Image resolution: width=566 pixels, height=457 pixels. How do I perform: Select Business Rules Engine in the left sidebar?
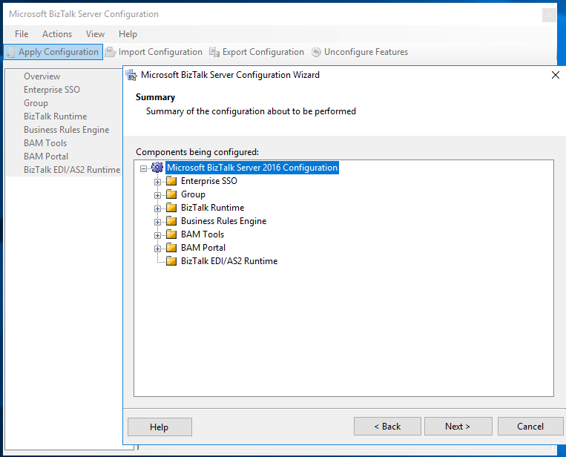click(67, 130)
